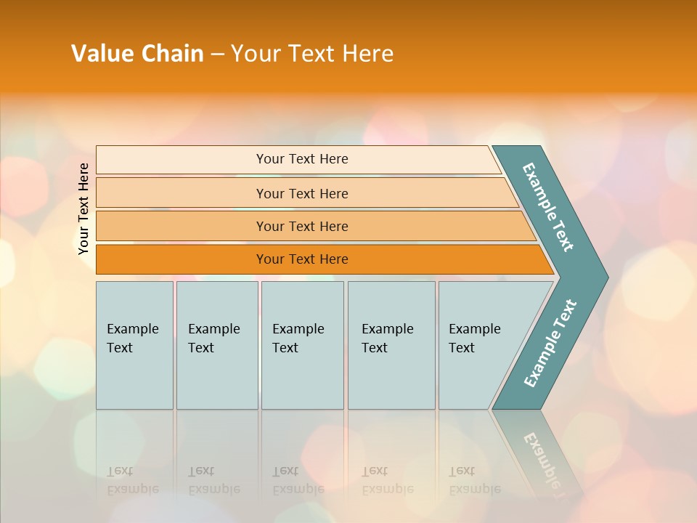
Task: Click the reflection of the first Example Text box
Action: (x=134, y=465)
